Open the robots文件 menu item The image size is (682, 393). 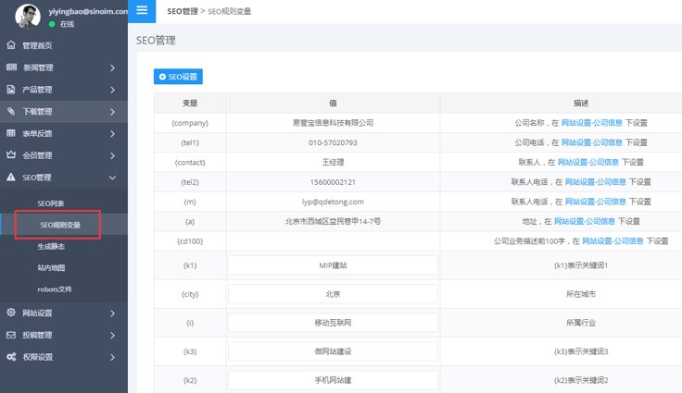tap(55, 289)
